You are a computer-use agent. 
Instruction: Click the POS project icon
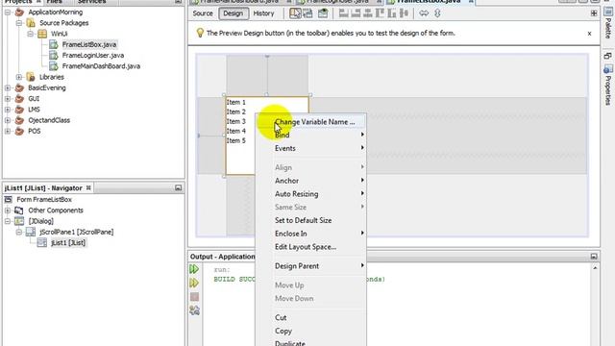[19, 131]
